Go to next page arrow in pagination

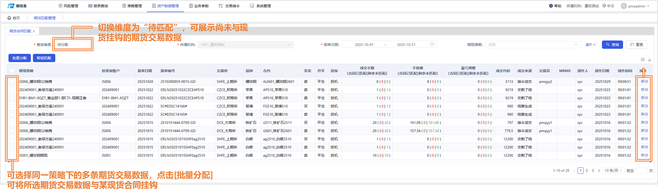[599, 171]
